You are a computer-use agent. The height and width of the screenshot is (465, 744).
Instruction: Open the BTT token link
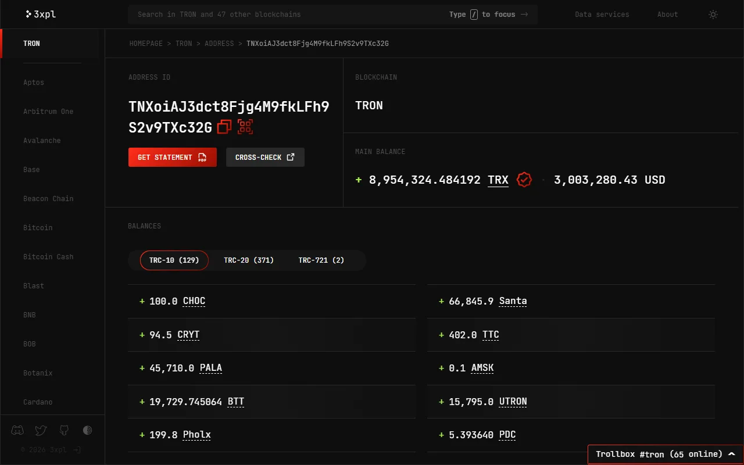pyautogui.click(x=236, y=402)
